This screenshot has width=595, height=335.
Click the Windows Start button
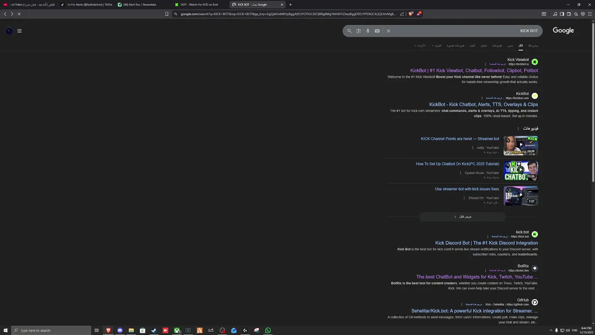5,330
